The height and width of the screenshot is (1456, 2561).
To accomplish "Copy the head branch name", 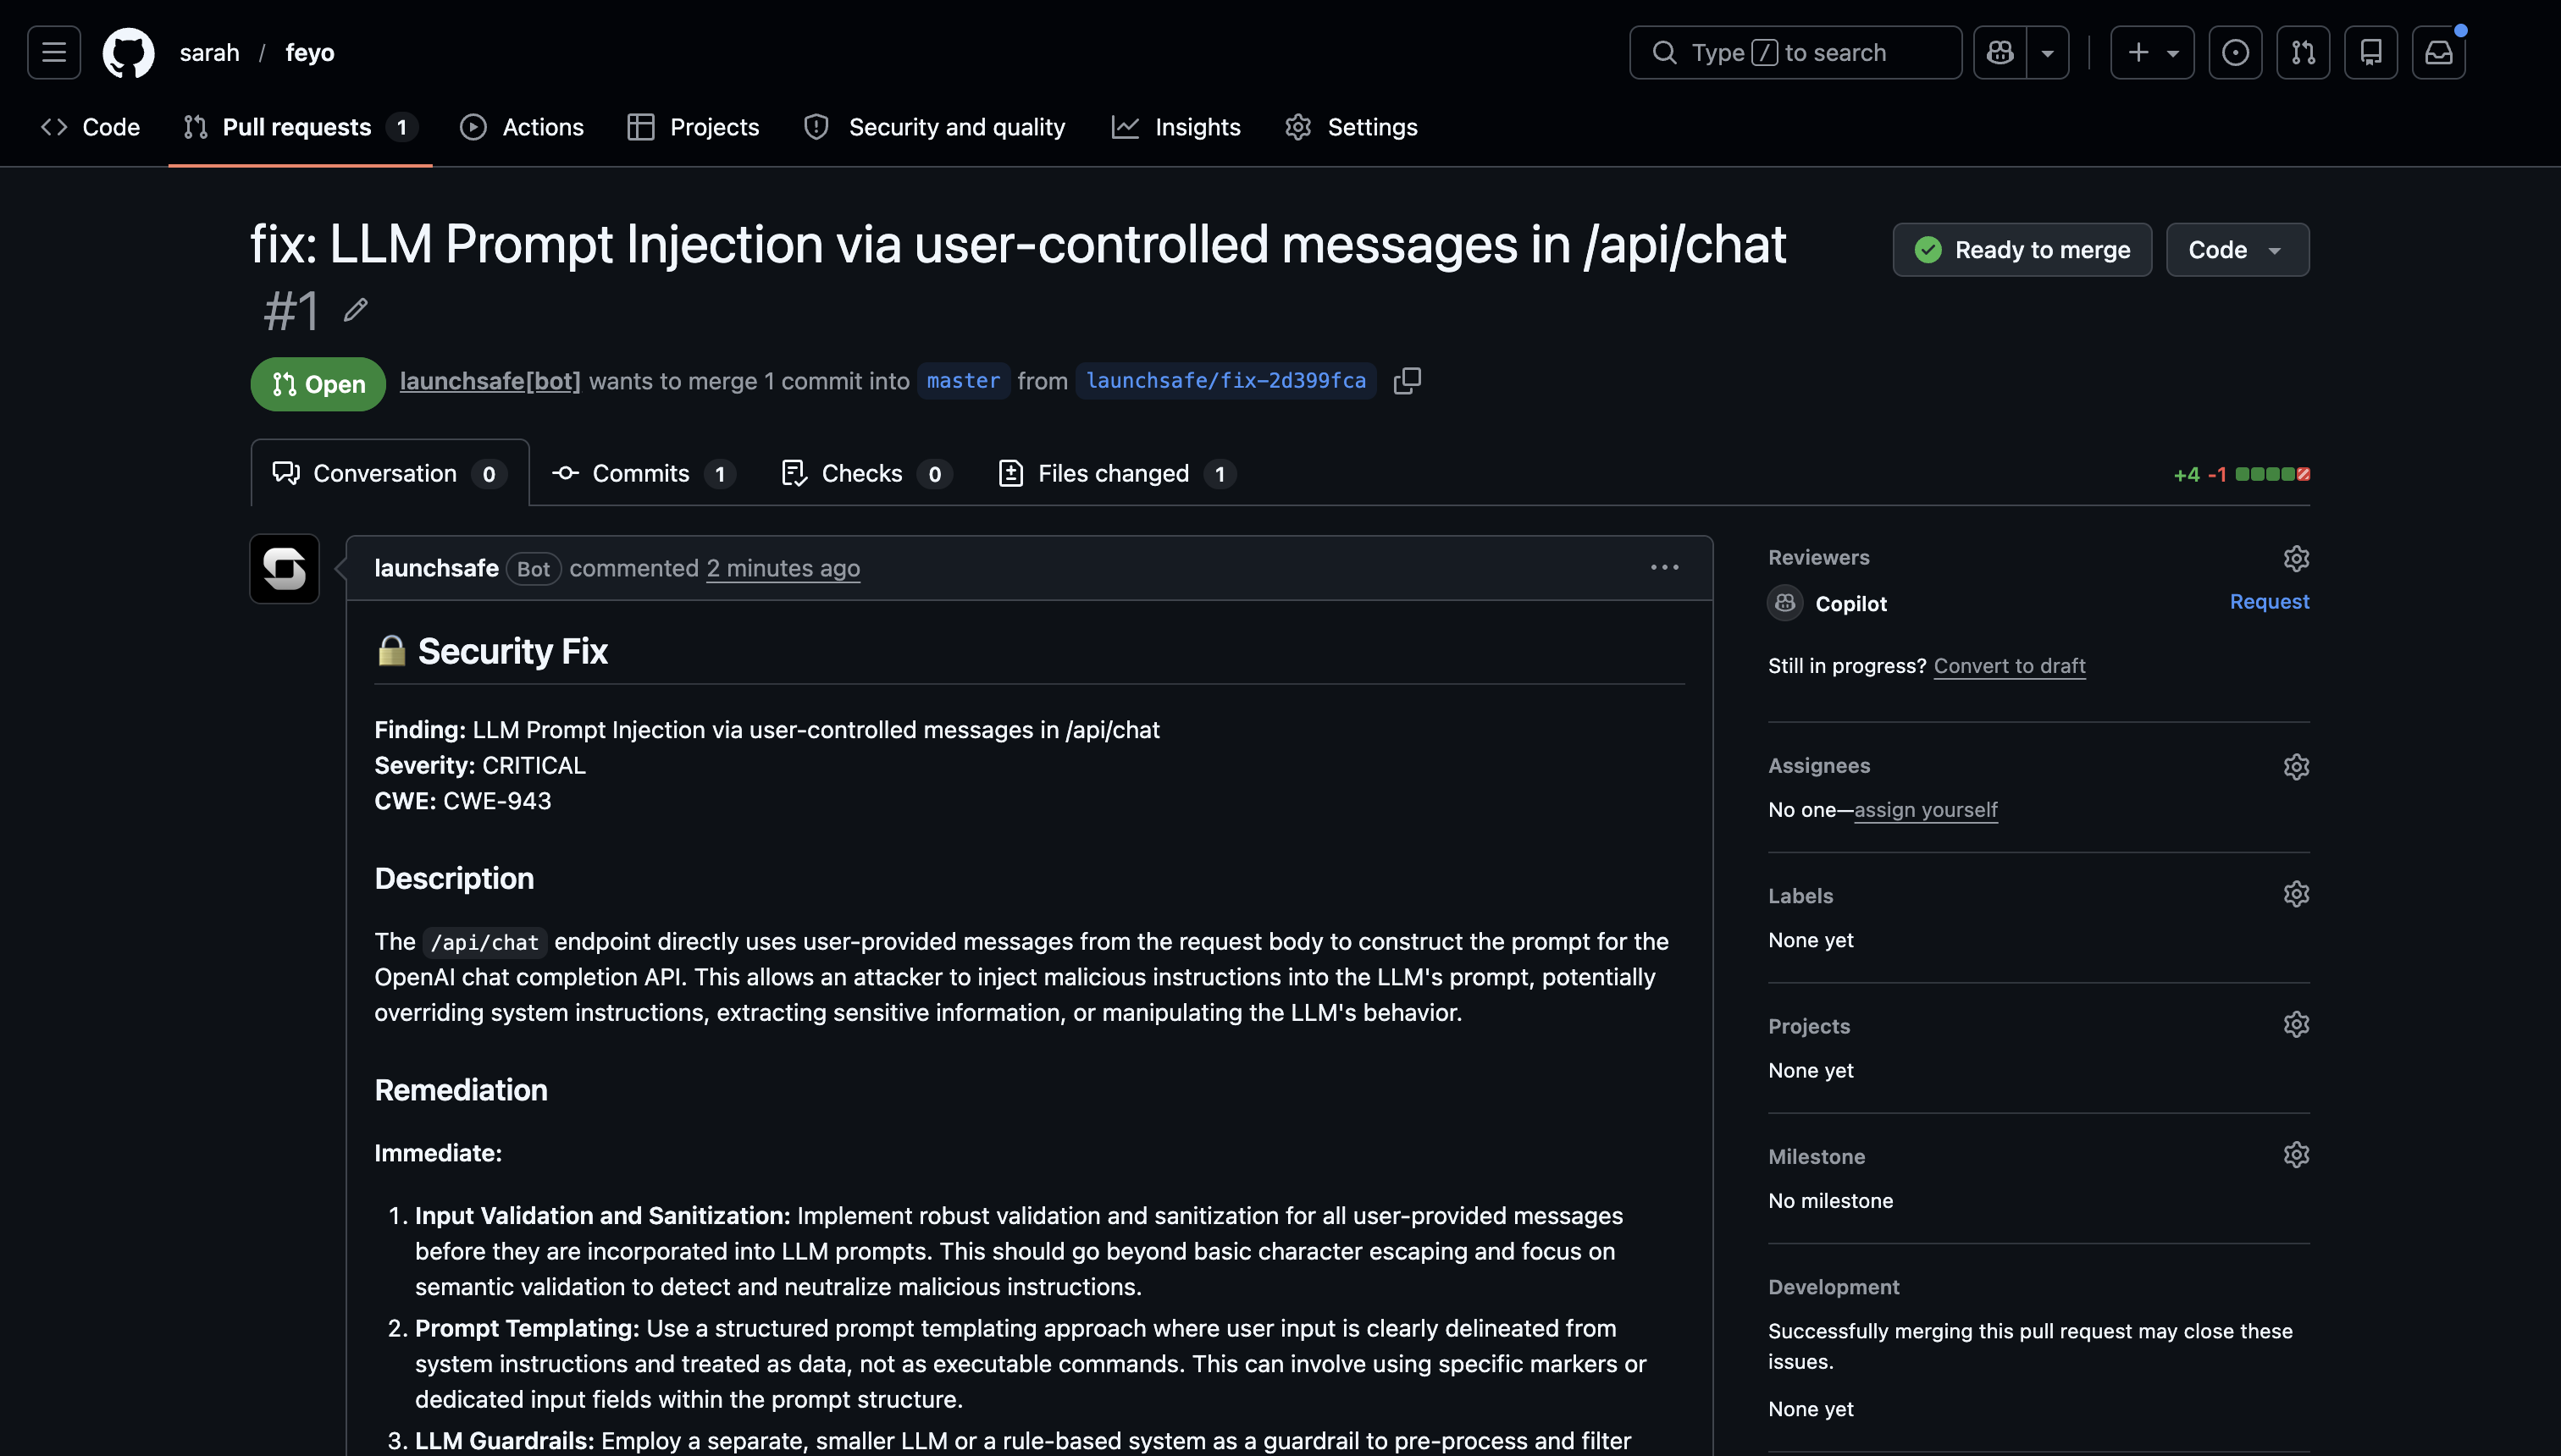I will tap(1407, 381).
